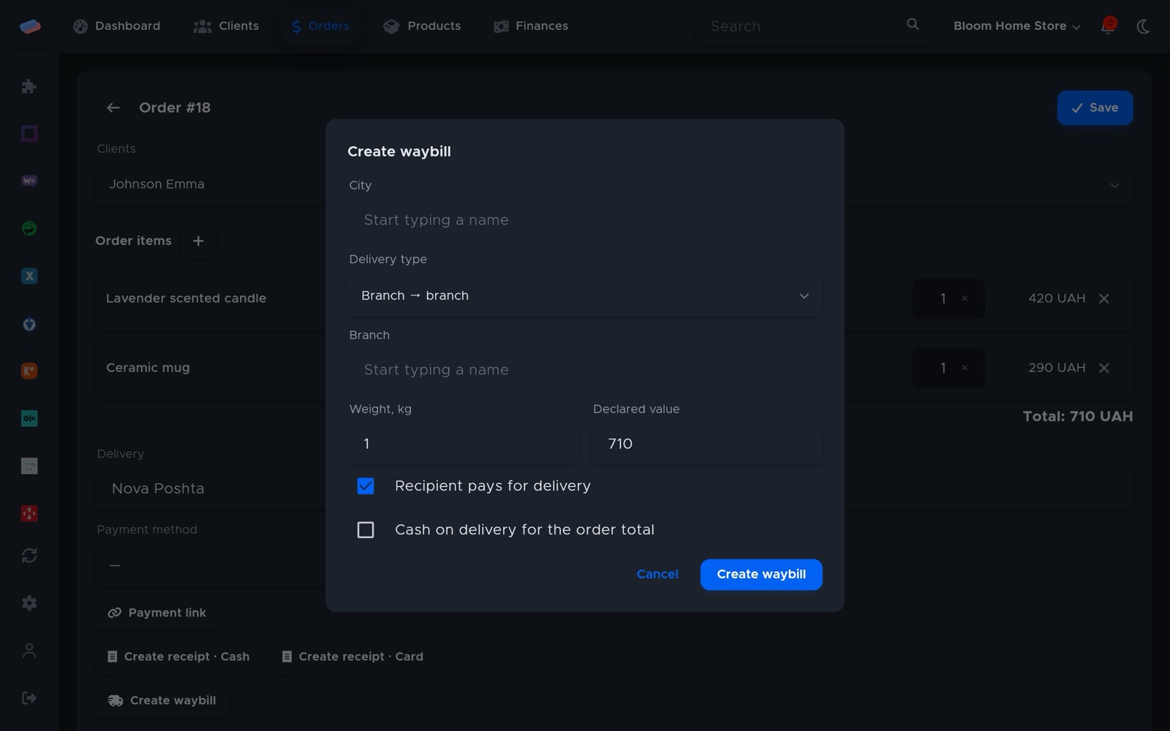Open the Dashboard tab
Viewport: 1170px width, 731px height.
[x=117, y=26]
